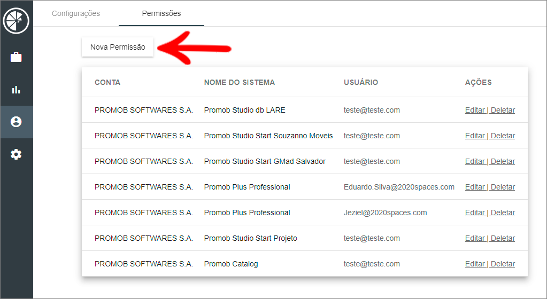Select Promob Studio Start Souzanno Moveis text
The width and height of the screenshot is (547, 299).
coord(268,136)
